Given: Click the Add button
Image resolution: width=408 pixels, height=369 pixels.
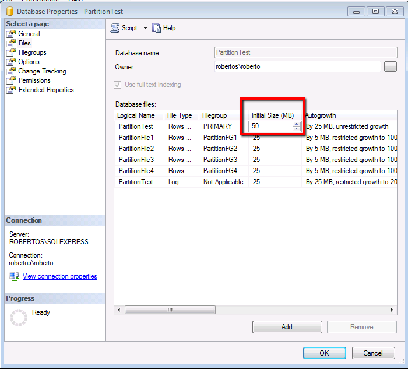Looking at the screenshot, I should tap(287, 327).
